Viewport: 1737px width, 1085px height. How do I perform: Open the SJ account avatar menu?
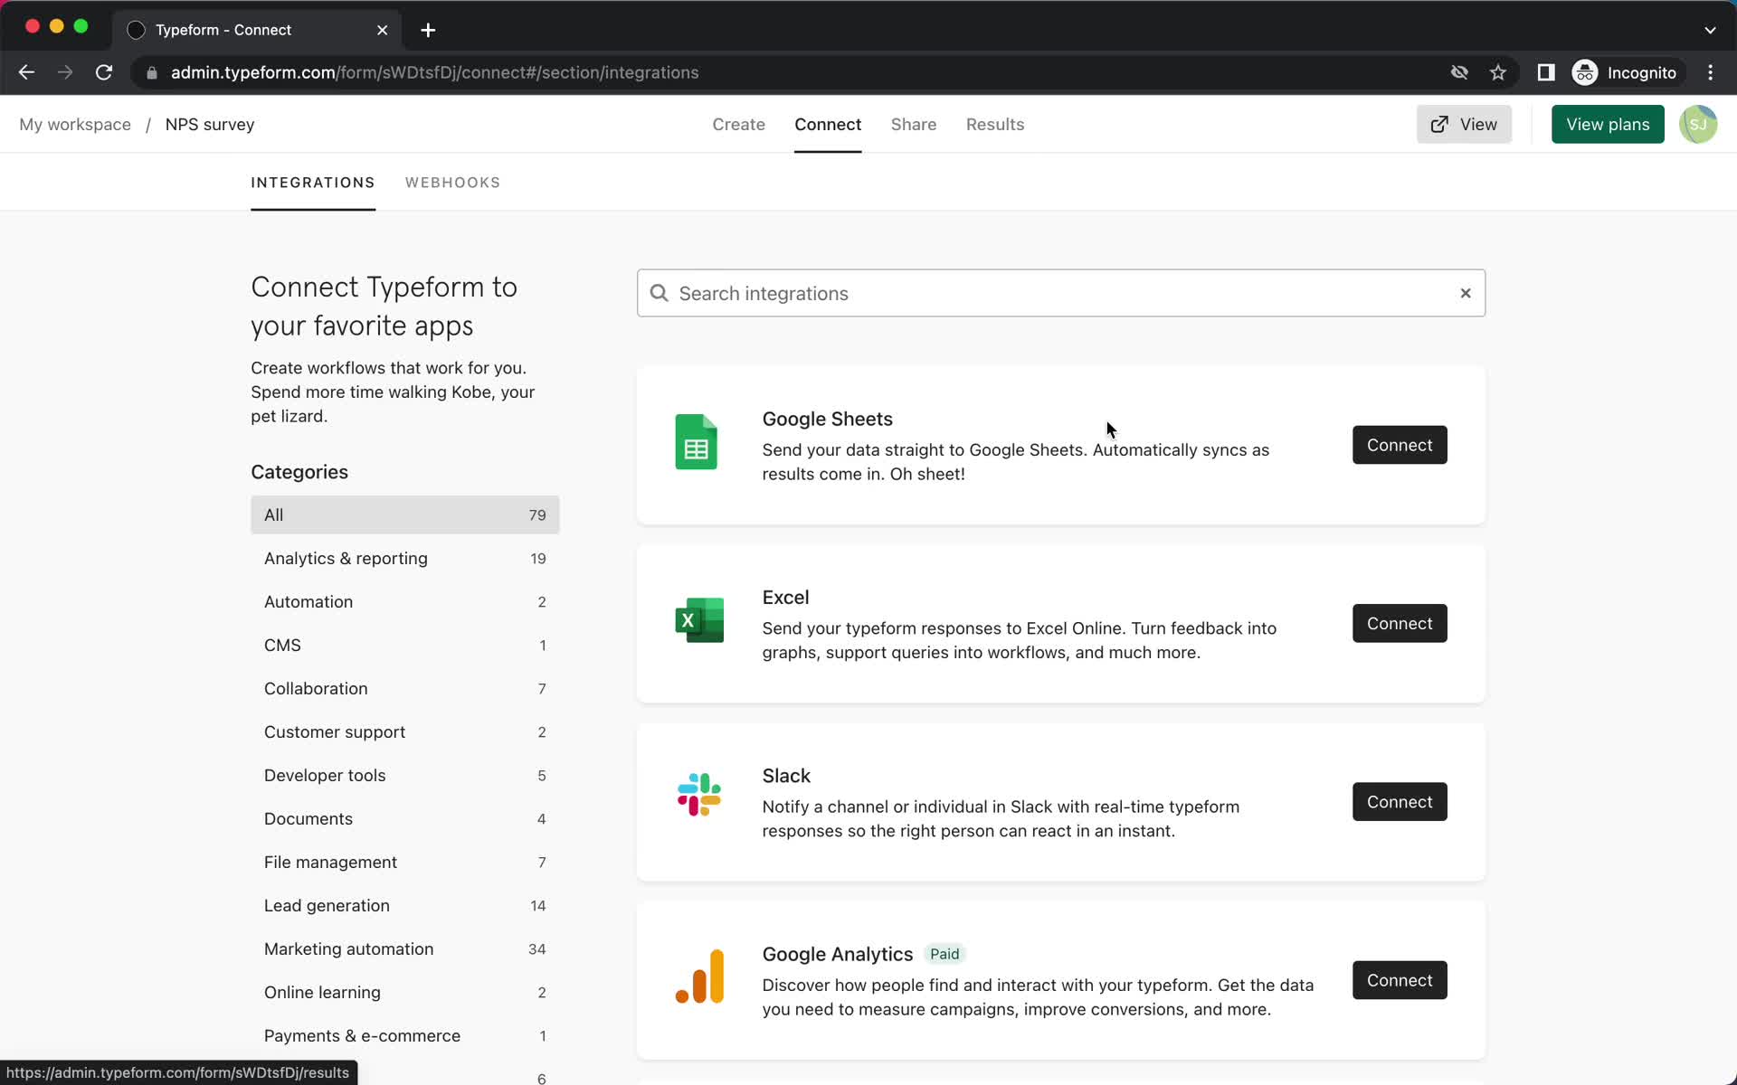coord(1698,124)
